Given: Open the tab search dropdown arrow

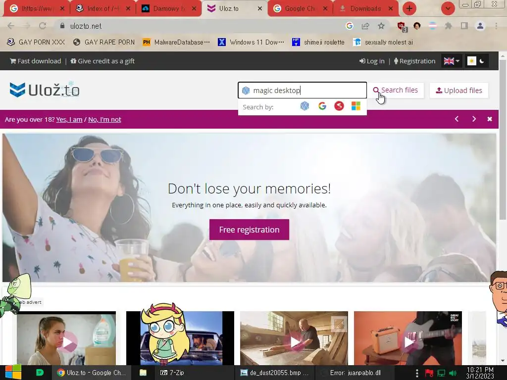Looking at the screenshot, I should [448, 8].
